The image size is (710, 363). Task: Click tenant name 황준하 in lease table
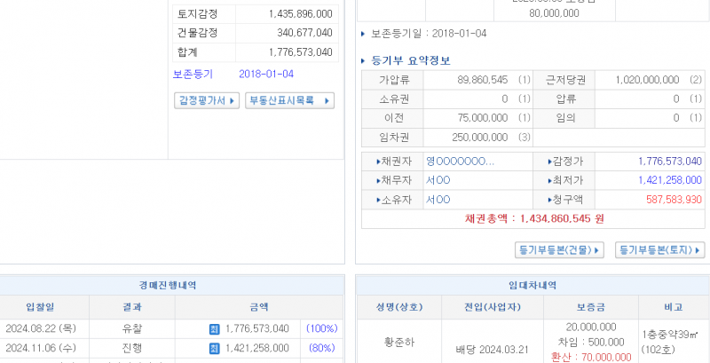tap(398, 342)
